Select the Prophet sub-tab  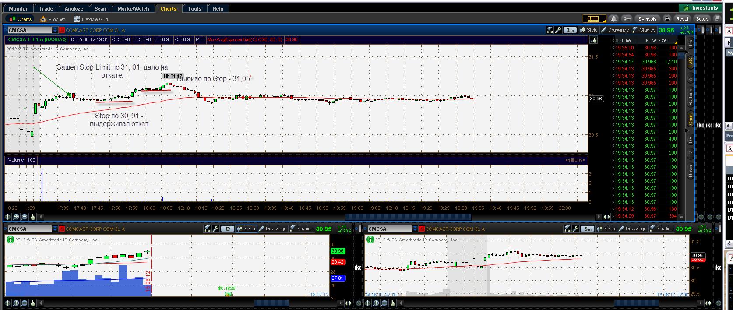[x=53, y=19]
